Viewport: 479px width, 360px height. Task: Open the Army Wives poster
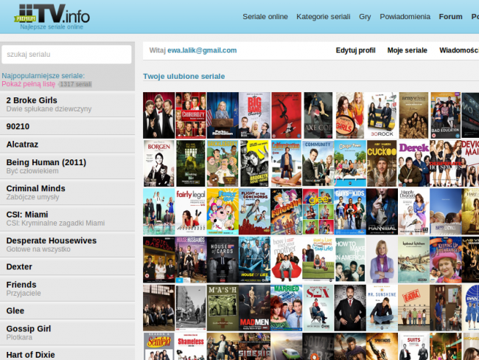(x=413, y=115)
